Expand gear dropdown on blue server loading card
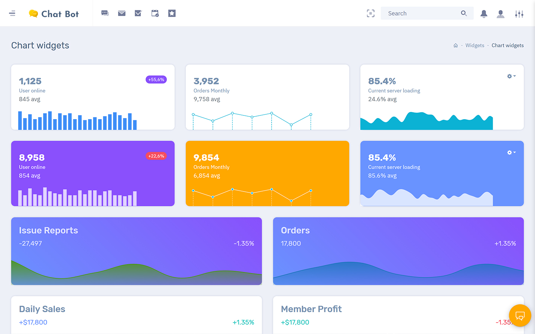The width and height of the screenshot is (535, 334). [511, 153]
